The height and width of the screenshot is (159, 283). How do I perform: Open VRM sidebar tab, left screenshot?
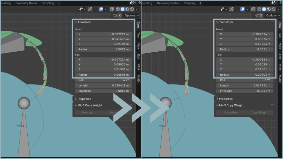coord(138,67)
